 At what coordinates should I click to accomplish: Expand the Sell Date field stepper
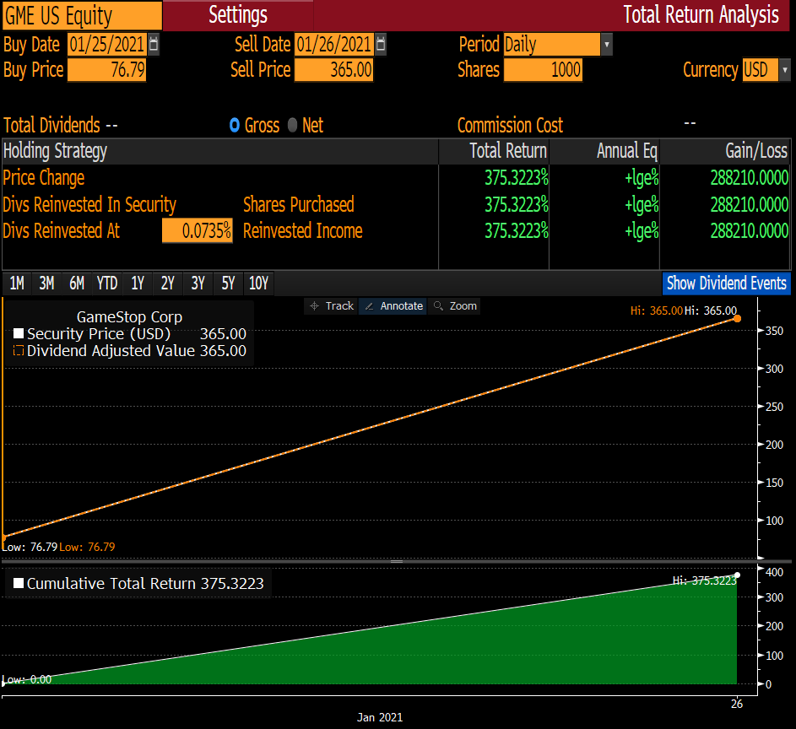379,44
